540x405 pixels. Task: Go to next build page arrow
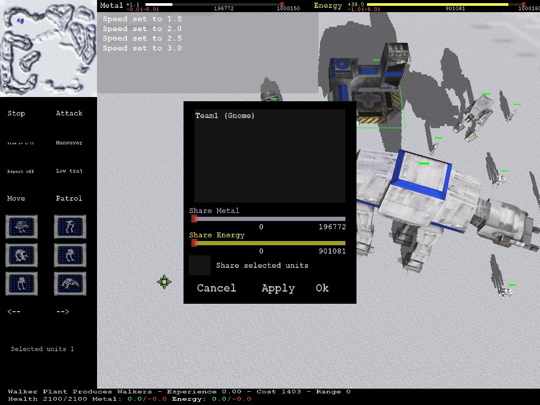coord(63,311)
